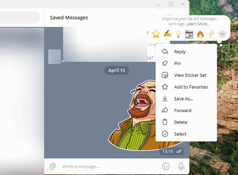Choose Pin from the context menu
Screen dimensions: 238x175
click(x=186, y=63)
